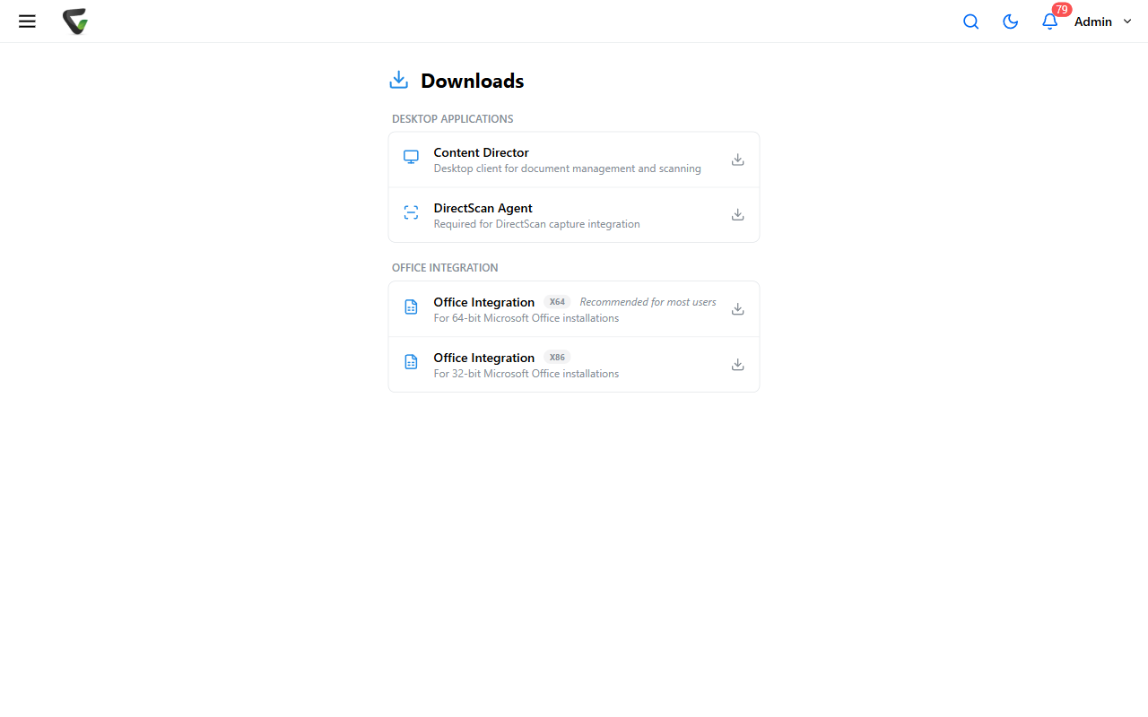
Task: Click the blue Downloads heading icon
Action: click(399, 81)
